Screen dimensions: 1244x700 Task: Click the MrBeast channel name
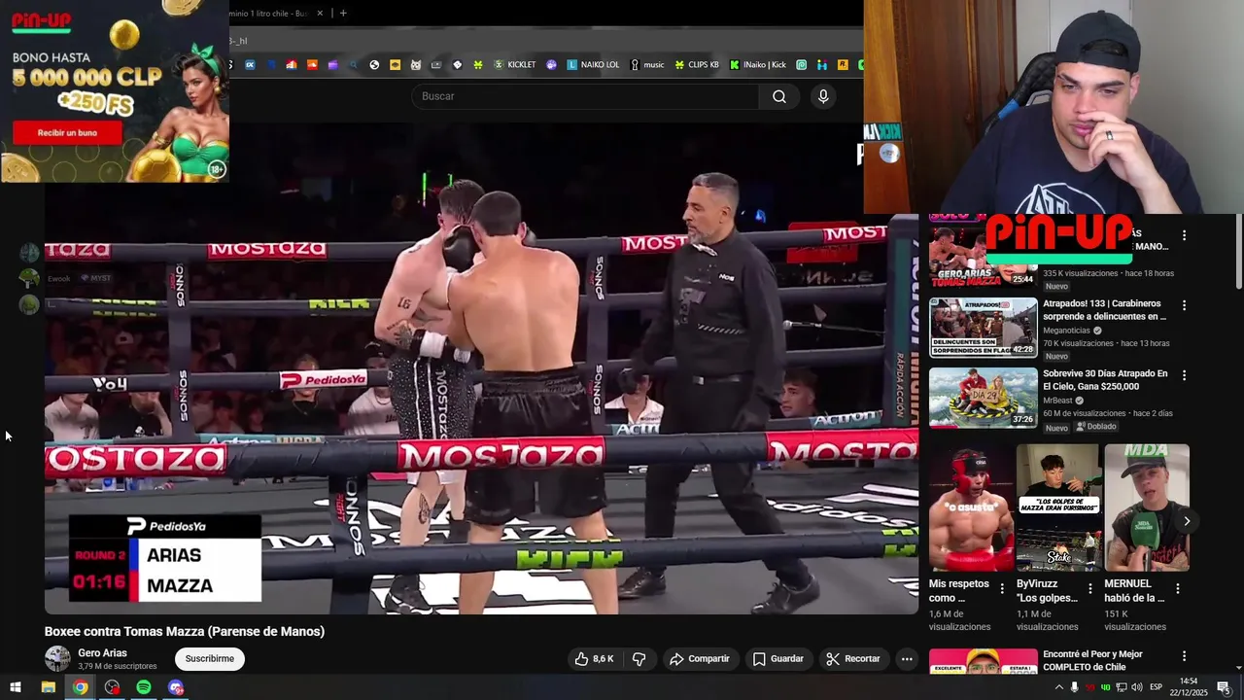coord(1059,400)
